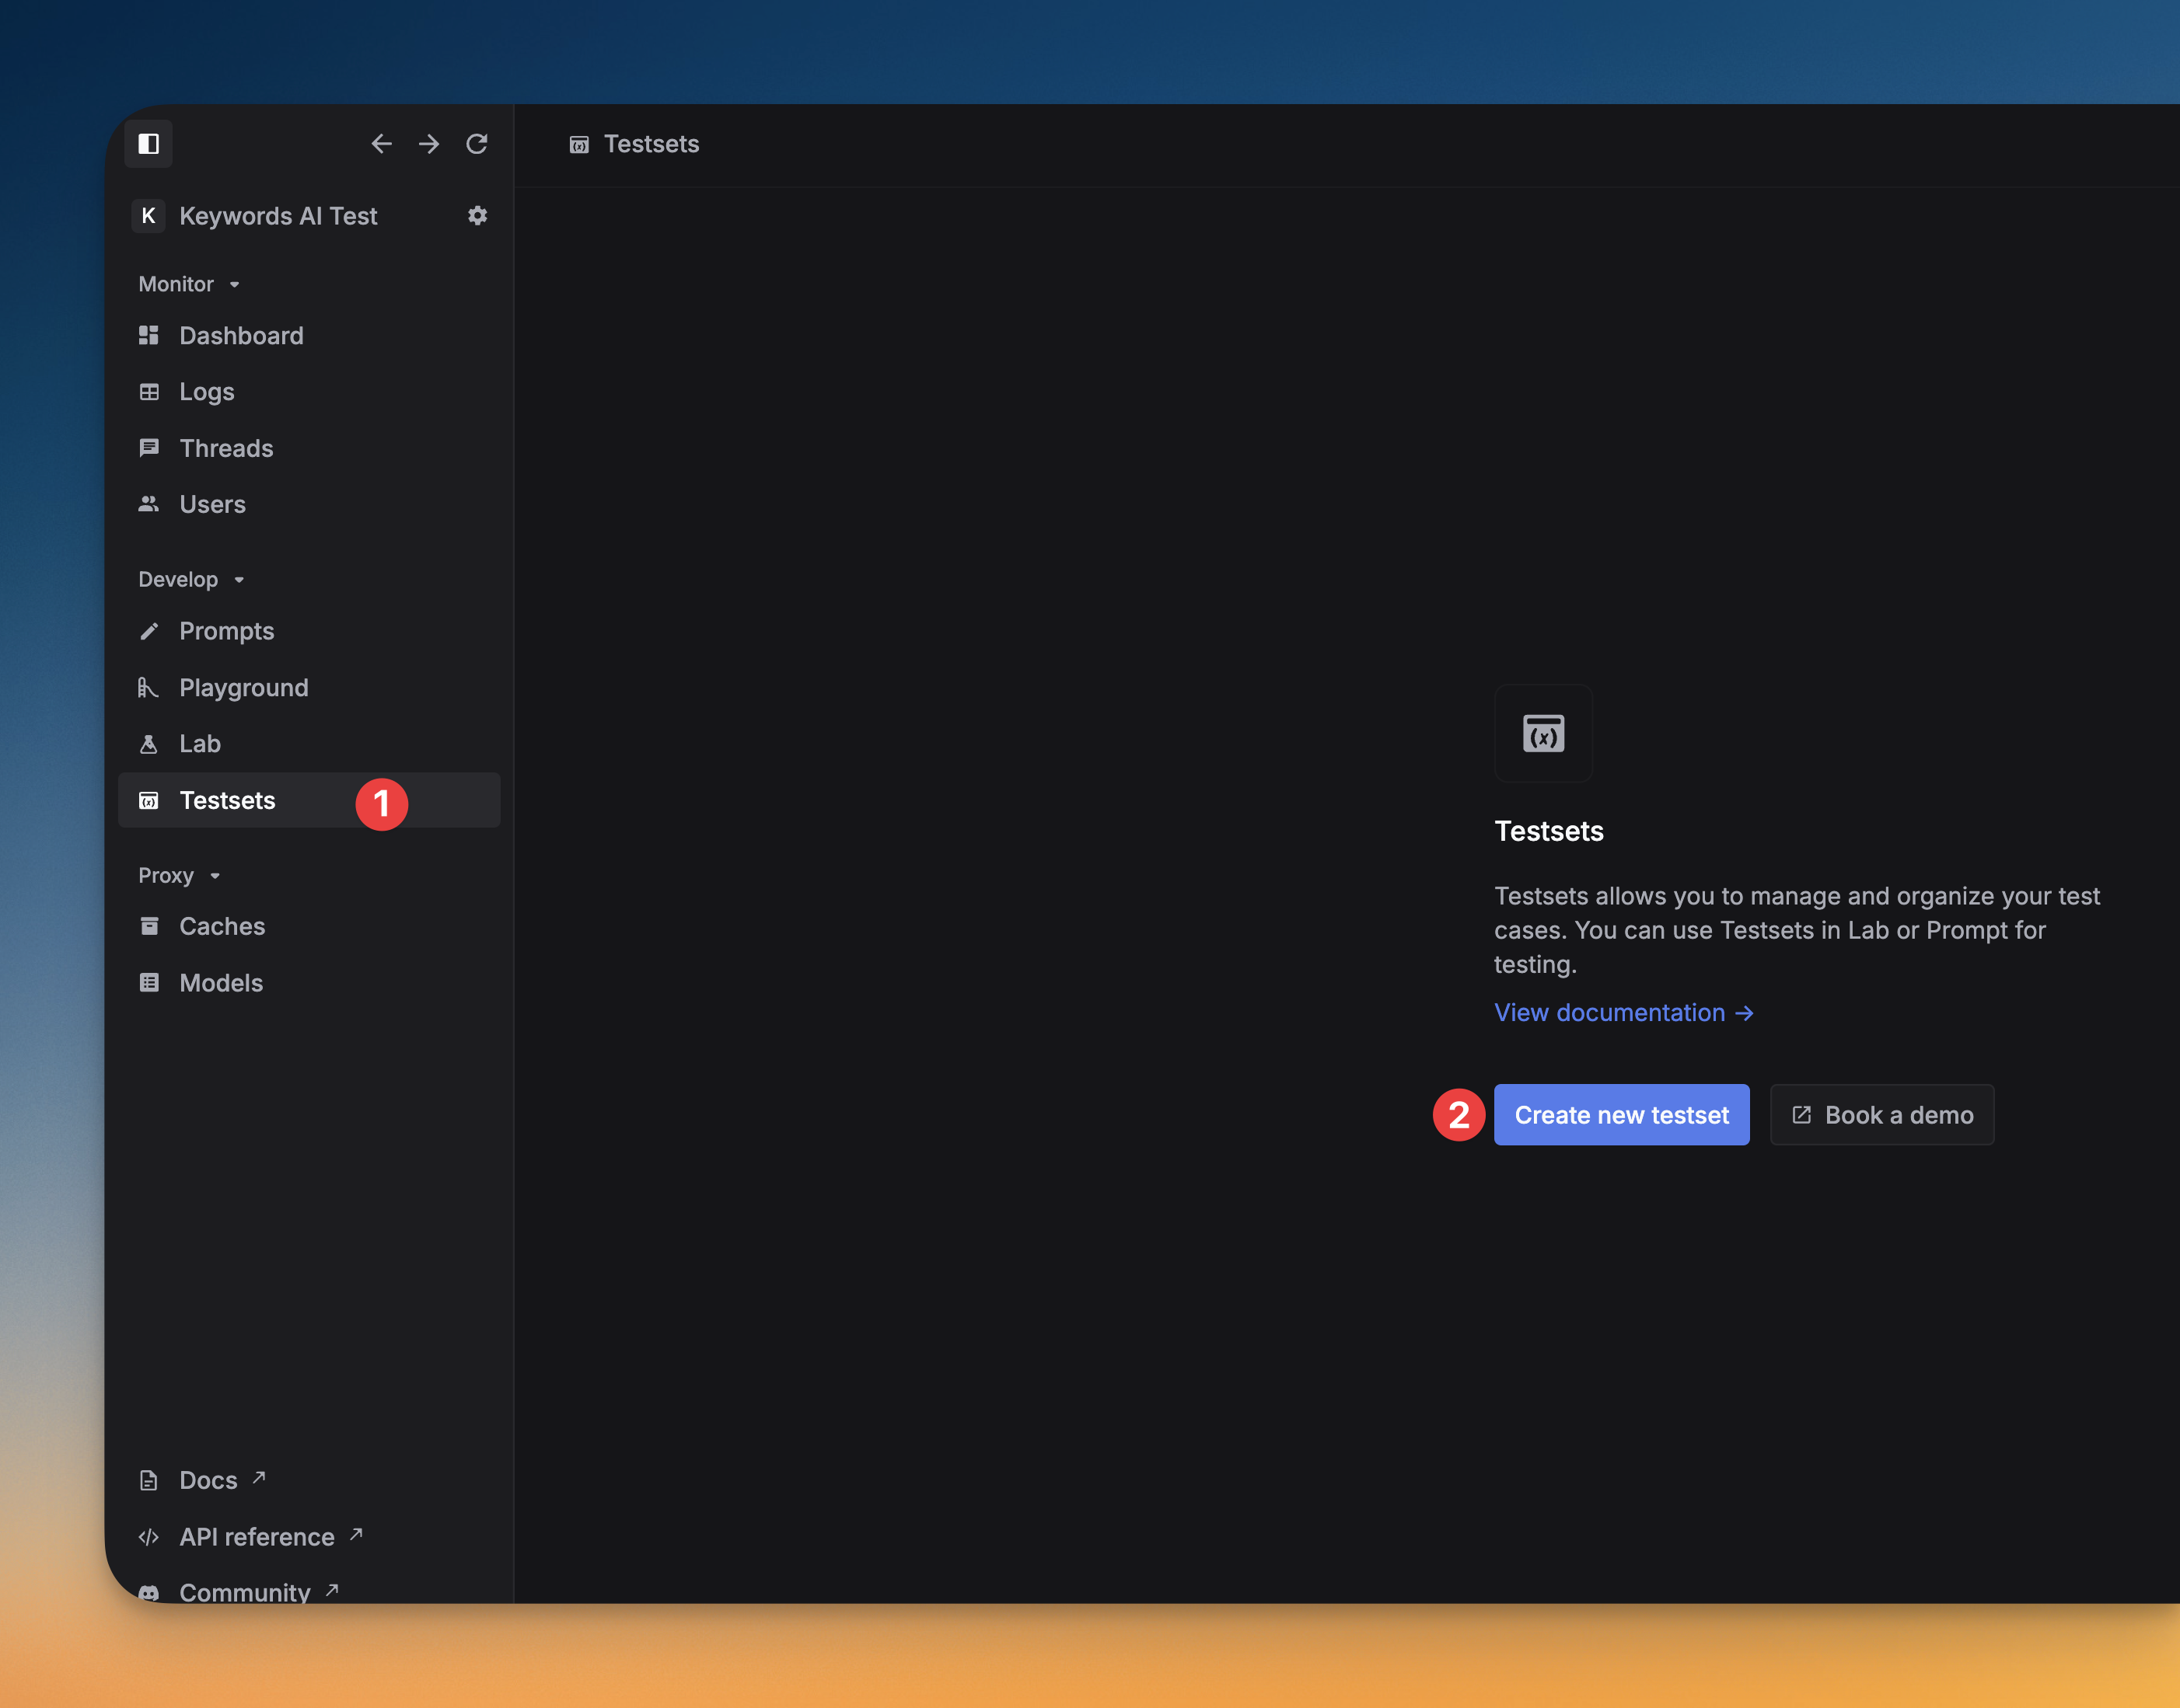Toggle the sidebar collapse icon
This screenshot has height=1708, width=2180.
click(x=148, y=144)
